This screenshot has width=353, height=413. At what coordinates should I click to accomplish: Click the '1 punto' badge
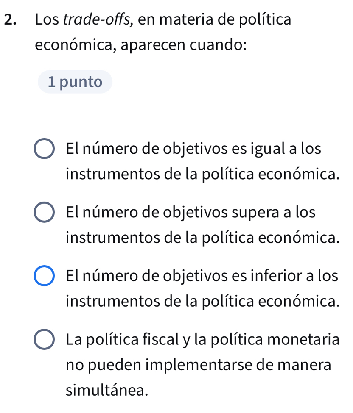coord(75,82)
